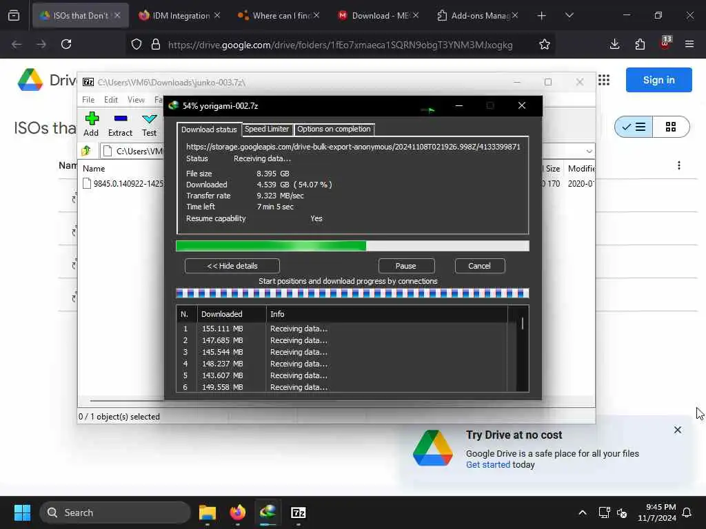Click the red extension icon with badge 13

click(665, 43)
